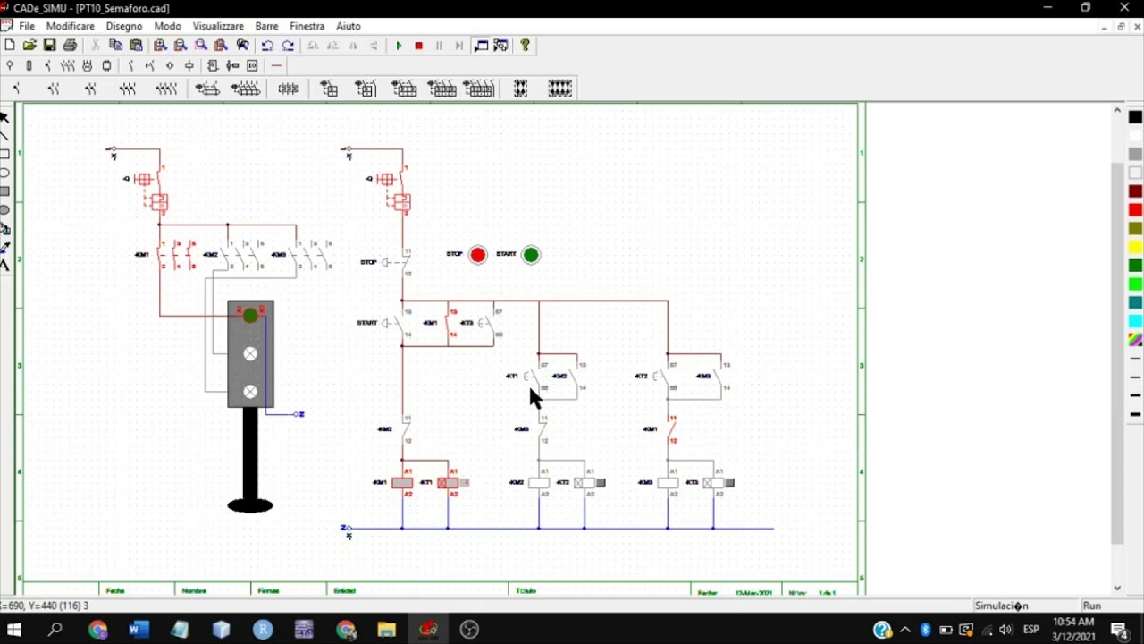Open Windows Start menu
This screenshot has height=644, width=1144.
(x=14, y=630)
